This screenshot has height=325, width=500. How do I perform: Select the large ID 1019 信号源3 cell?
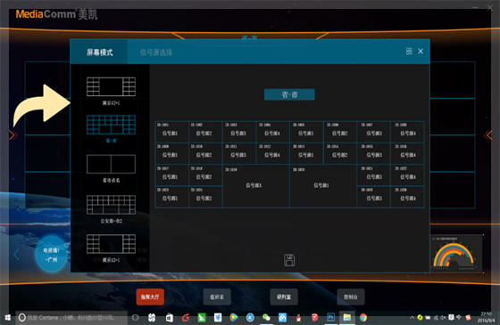click(256, 186)
